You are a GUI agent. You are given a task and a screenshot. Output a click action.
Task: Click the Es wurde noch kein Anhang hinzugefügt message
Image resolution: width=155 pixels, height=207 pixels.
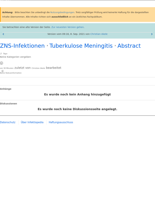point(77,94)
